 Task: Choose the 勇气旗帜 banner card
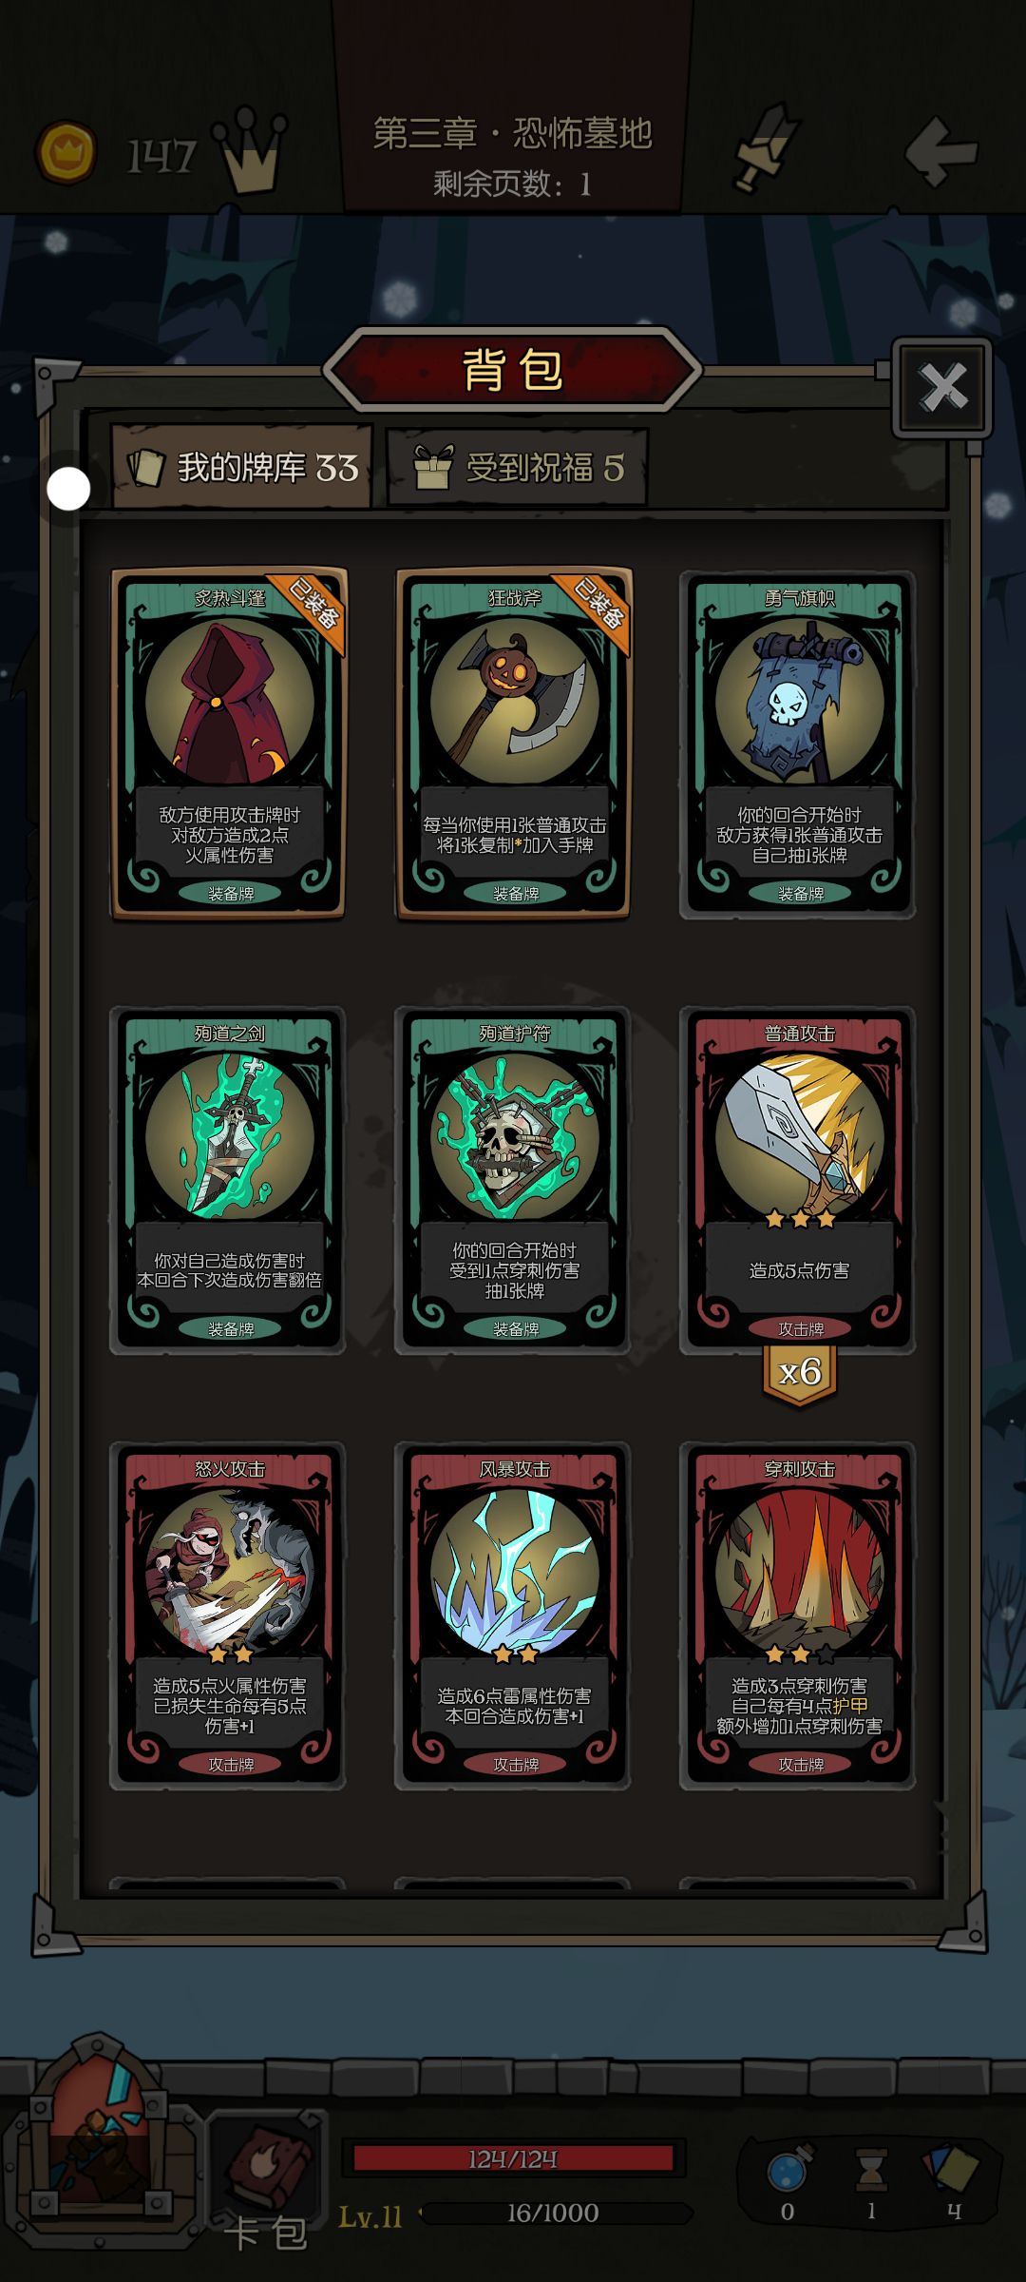tap(798, 744)
